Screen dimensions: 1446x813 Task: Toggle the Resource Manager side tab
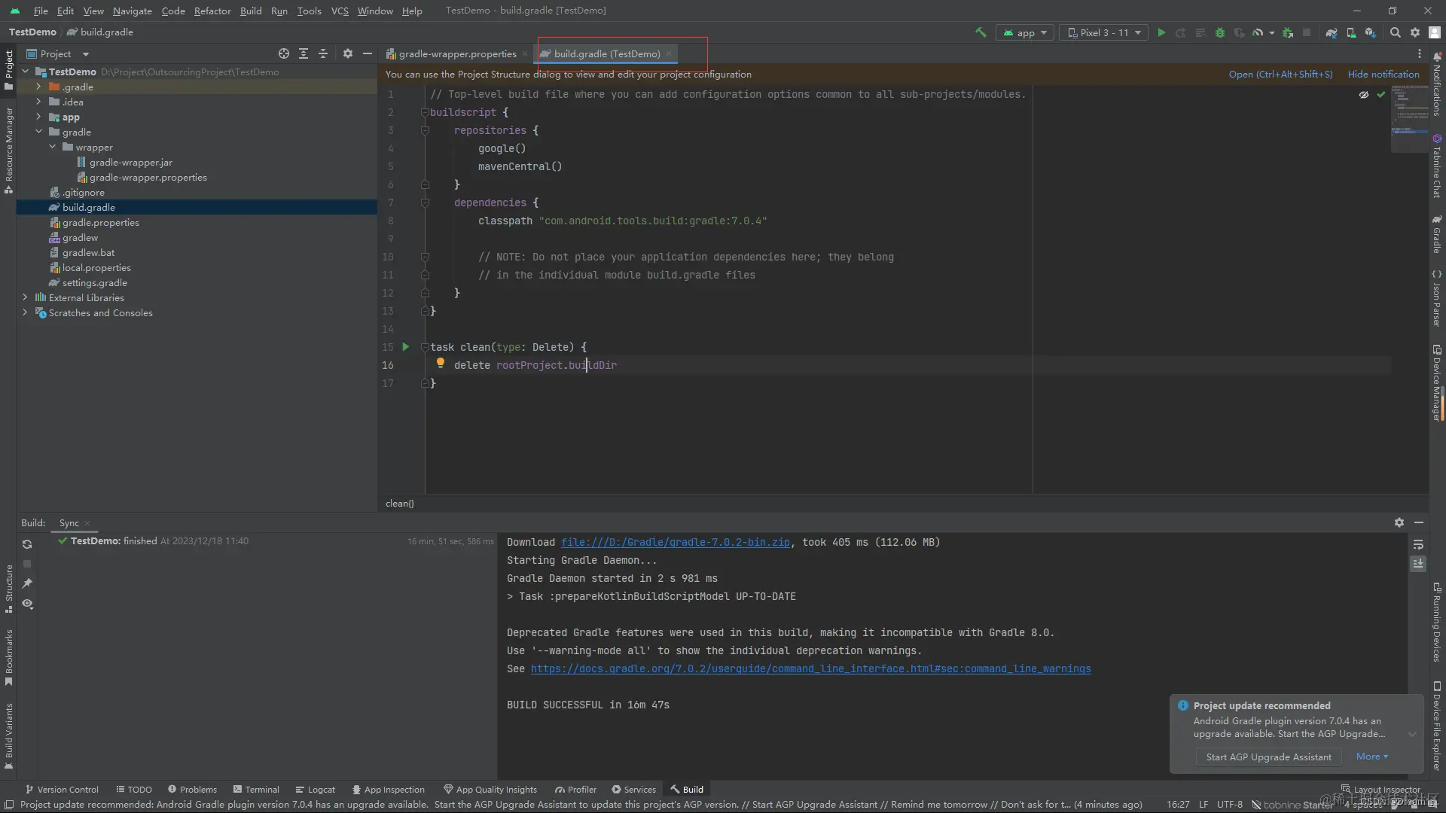[x=9, y=151]
